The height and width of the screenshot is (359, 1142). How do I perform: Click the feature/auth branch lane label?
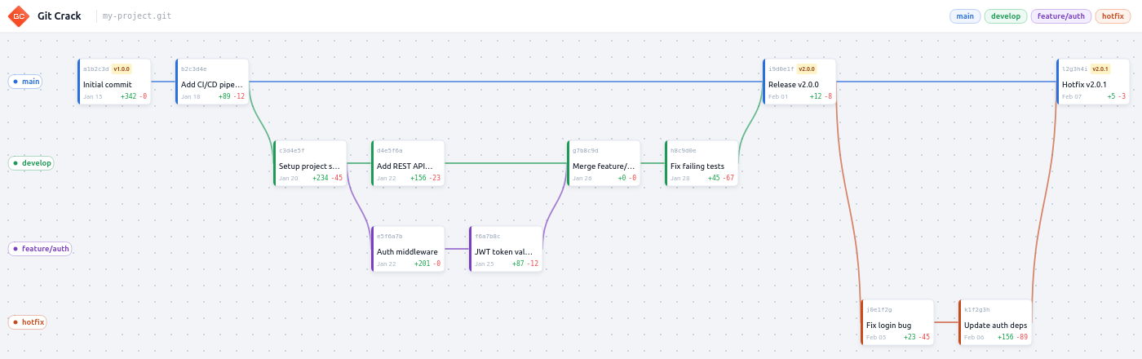click(x=40, y=249)
